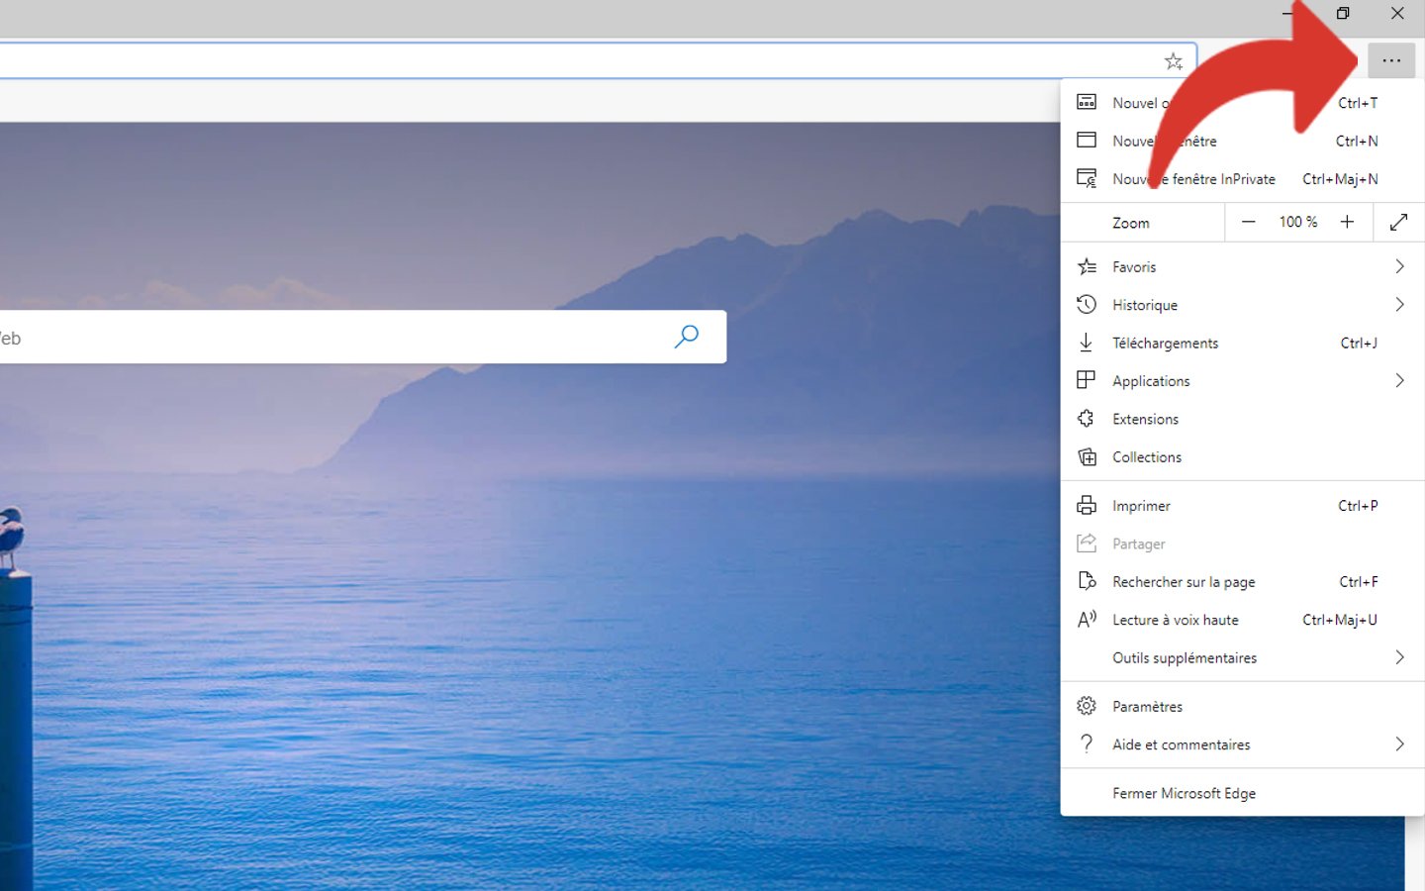Screen dimensions: 1425x891
Task: Increase zoom with the plus button
Action: coord(1347,222)
